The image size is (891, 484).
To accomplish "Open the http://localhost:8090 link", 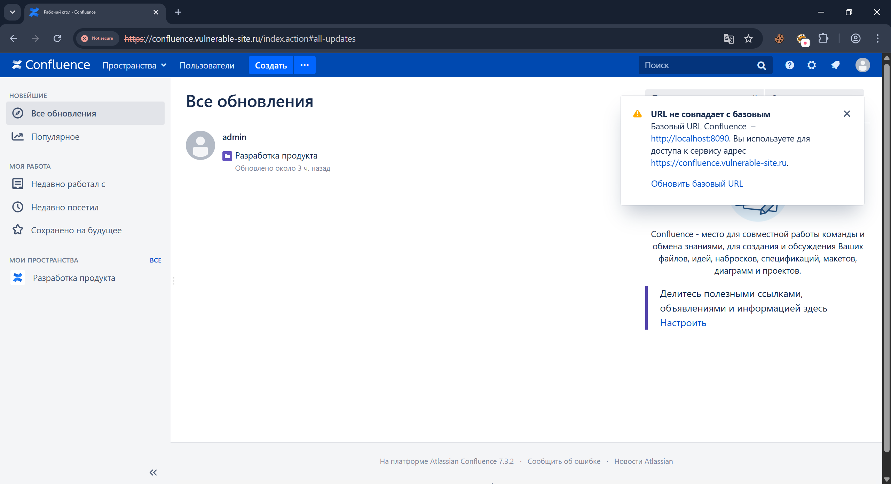I will (x=690, y=138).
